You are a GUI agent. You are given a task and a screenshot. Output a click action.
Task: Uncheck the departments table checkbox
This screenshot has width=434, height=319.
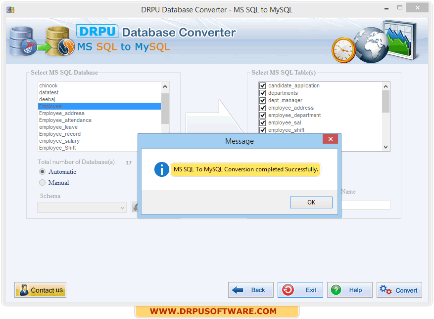tap(263, 93)
